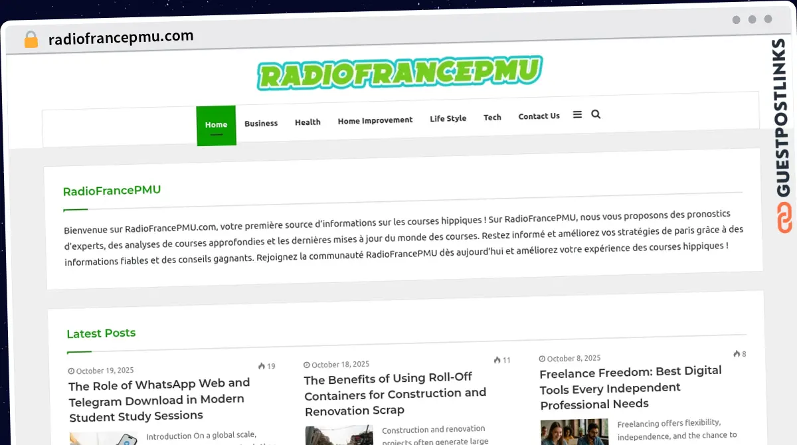Viewport: 797px width, 445px height.
Task: Open the WhatsApp Web and Telegram article
Action: (x=159, y=400)
